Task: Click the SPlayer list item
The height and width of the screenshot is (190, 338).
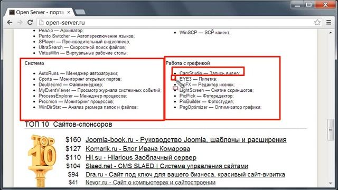Action: (x=84, y=42)
